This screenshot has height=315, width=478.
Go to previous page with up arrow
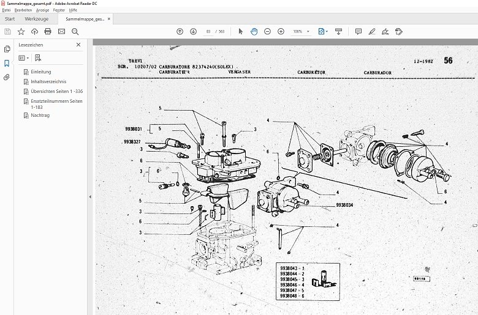(x=180, y=31)
